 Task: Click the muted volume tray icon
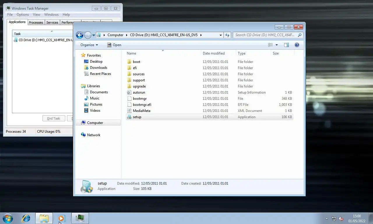(x=341, y=218)
